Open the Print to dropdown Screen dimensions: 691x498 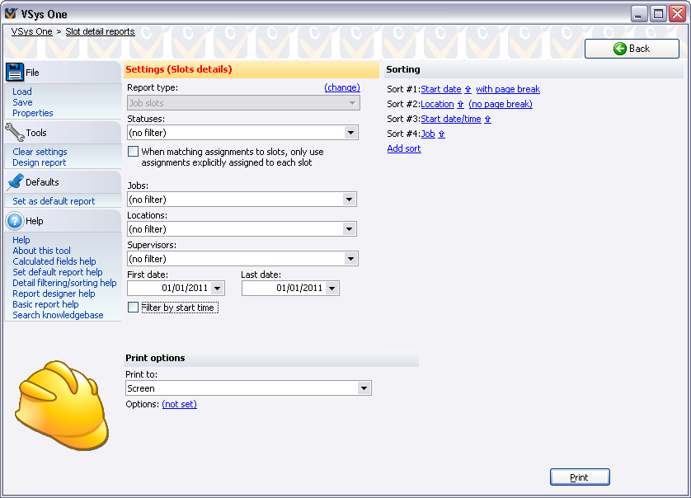[364, 388]
